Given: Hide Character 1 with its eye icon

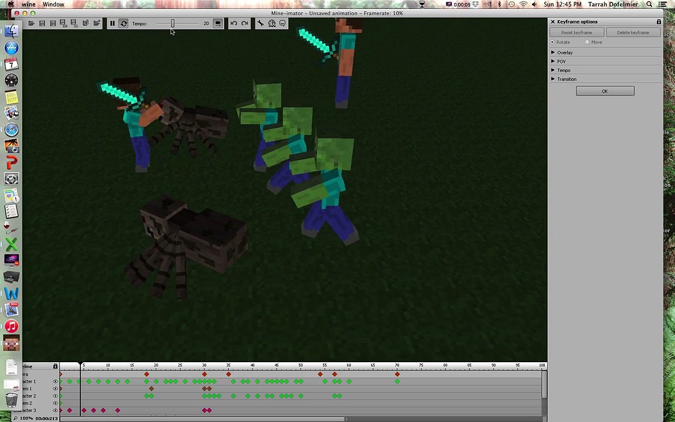Looking at the screenshot, I should pyautogui.click(x=55, y=382).
